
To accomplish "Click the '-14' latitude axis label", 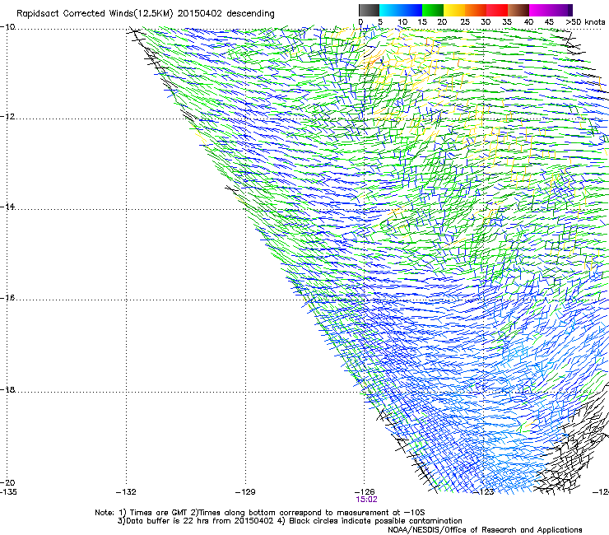I will 7,207.
